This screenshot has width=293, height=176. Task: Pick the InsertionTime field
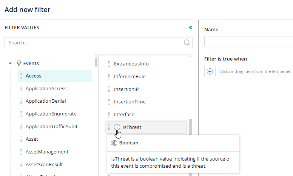(x=130, y=102)
